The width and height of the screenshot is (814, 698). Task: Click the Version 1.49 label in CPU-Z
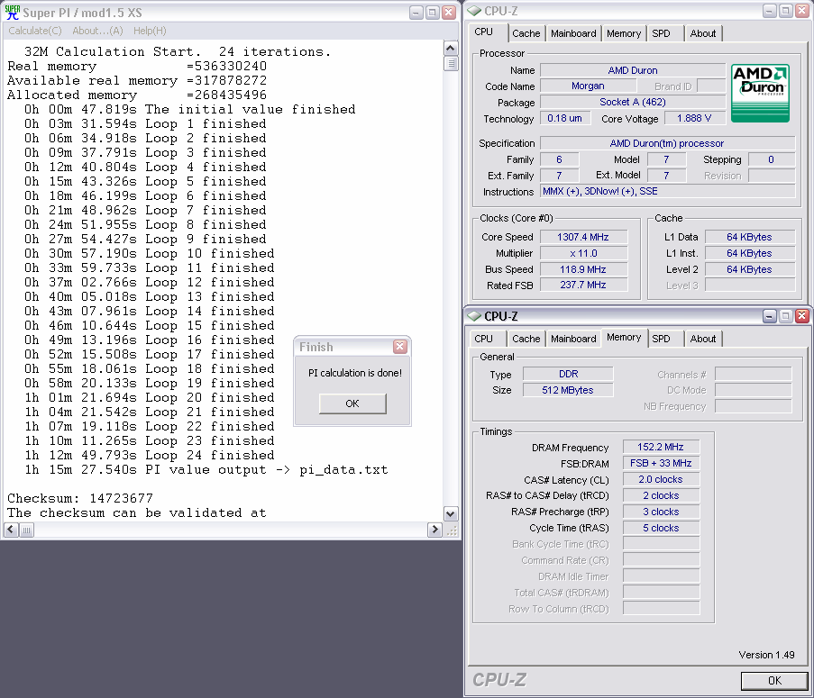click(766, 655)
